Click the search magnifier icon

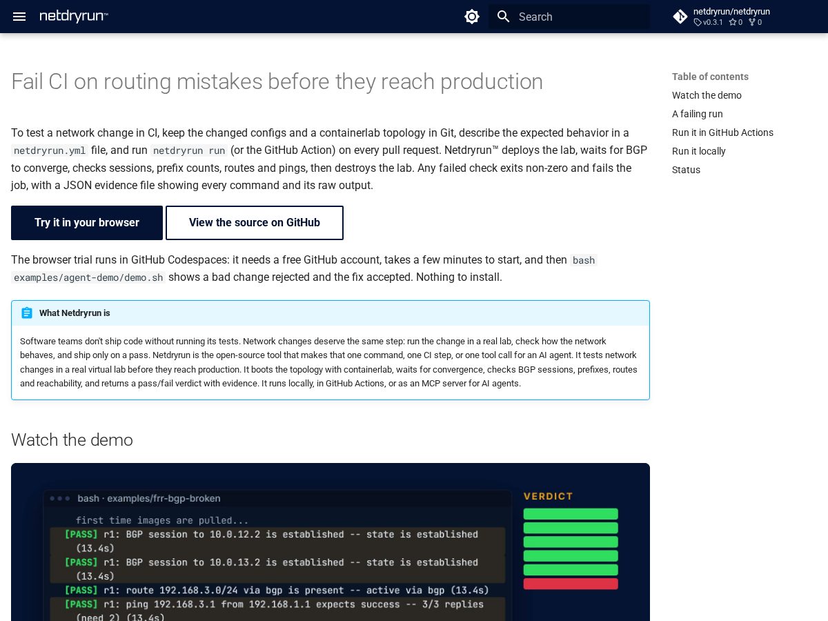pyautogui.click(x=504, y=17)
